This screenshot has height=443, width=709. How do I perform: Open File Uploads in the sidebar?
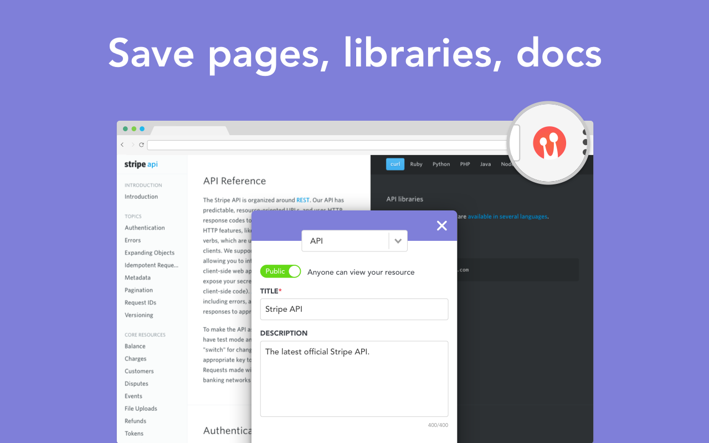coord(141,409)
